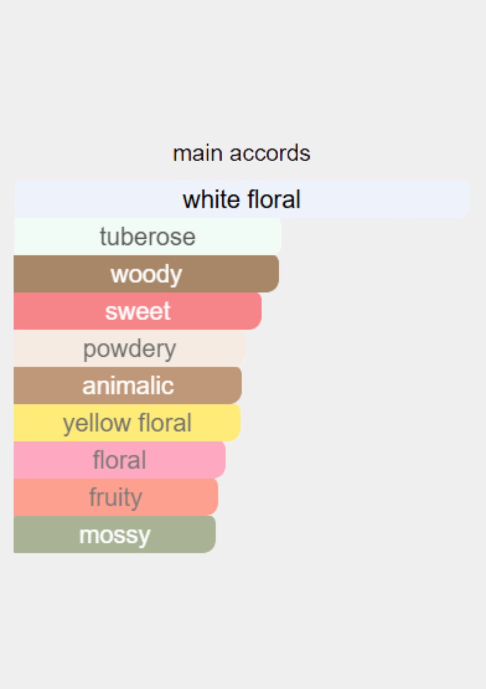Click the 'woody' text label
This screenshot has width=486, height=689.
coord(146,275)
